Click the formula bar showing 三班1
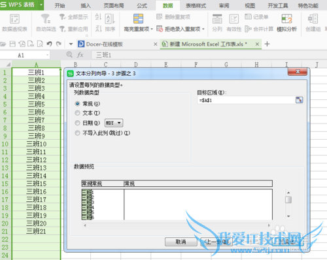Image resolution: width=327 pixels, height=260 pixels. (x=209, y=55)
